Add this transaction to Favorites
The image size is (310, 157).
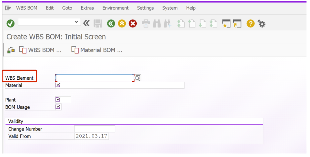tap(226, 23)
